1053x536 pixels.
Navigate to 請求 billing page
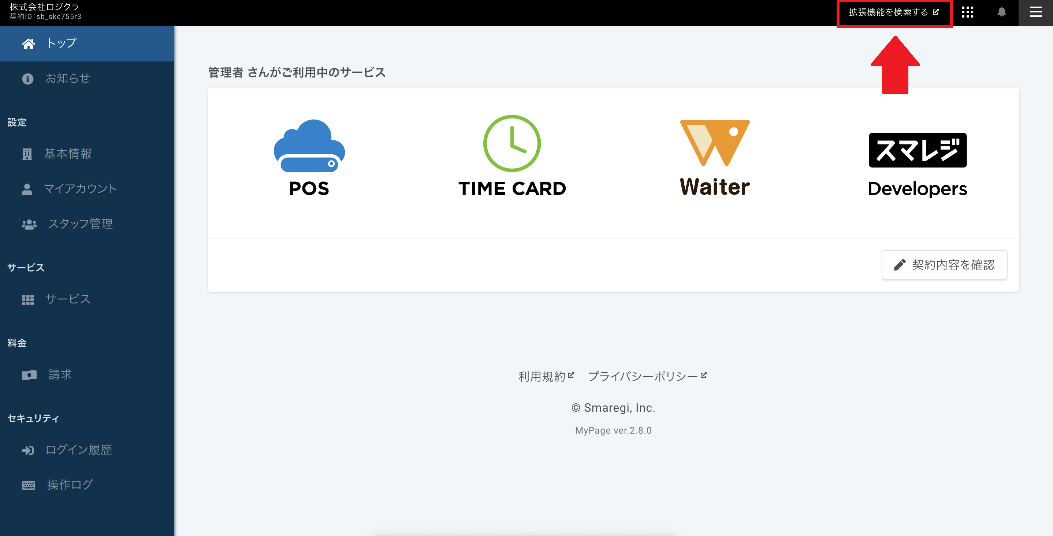(x=60, y=374)
